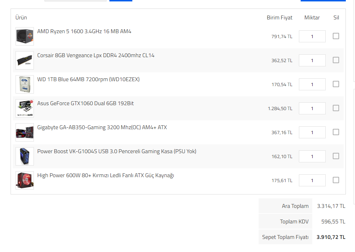Open the Gigabyte GA-AB350 motherboard thumbnail

pyautogui.click(x=25, y=132)
